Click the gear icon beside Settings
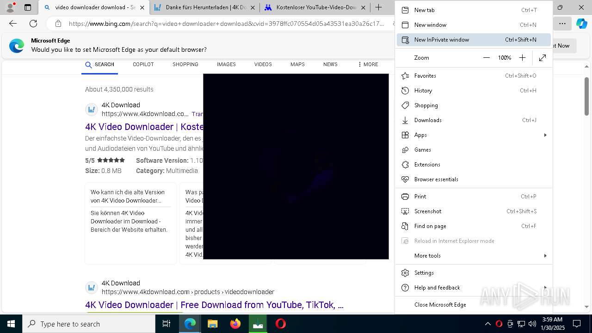Image resolution: width=592 pixels, height=333 pixels. tap(405, 273)
